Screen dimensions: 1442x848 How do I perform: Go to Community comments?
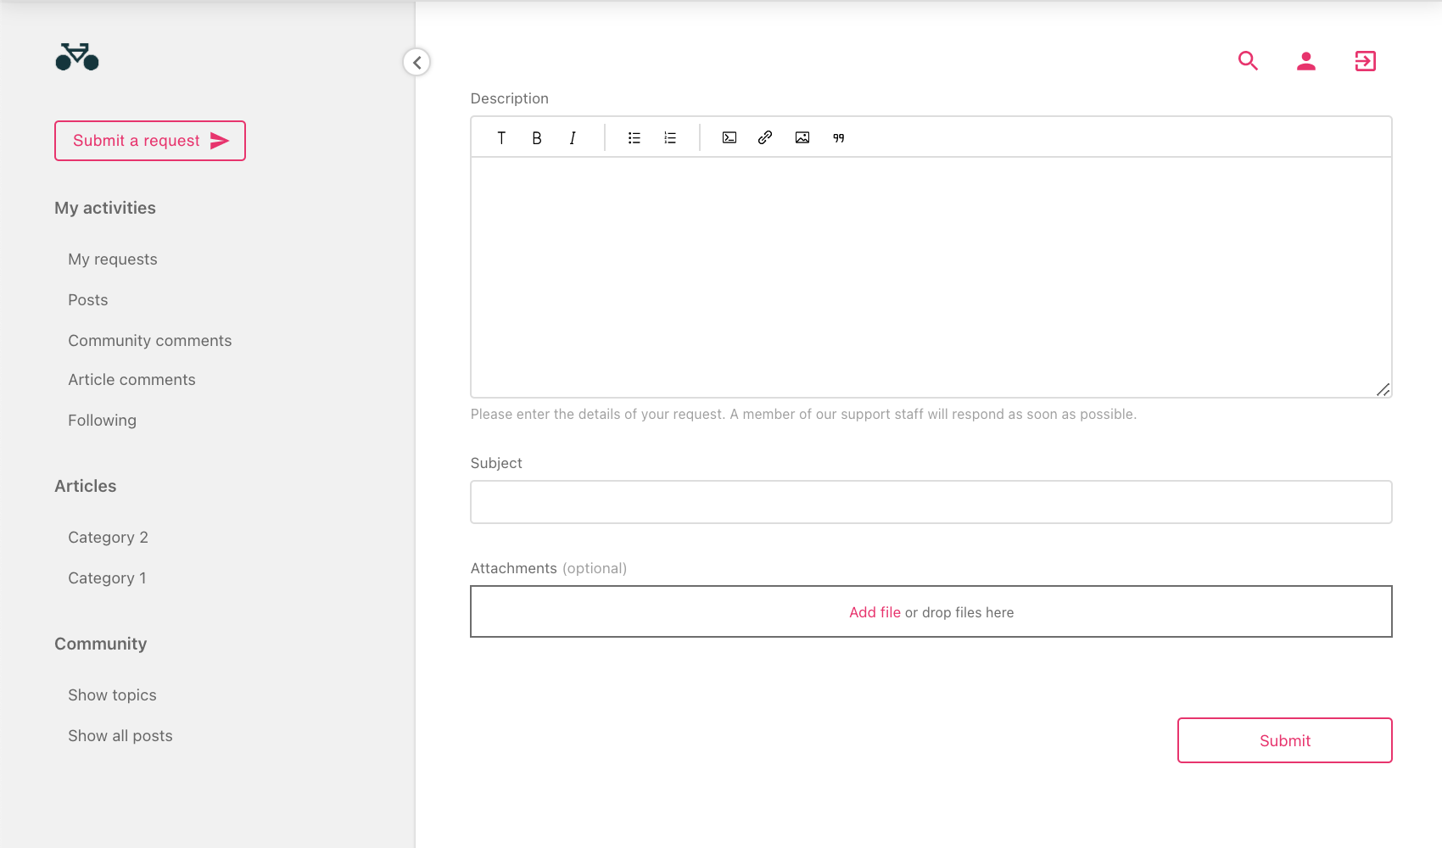tap(150, 341)
